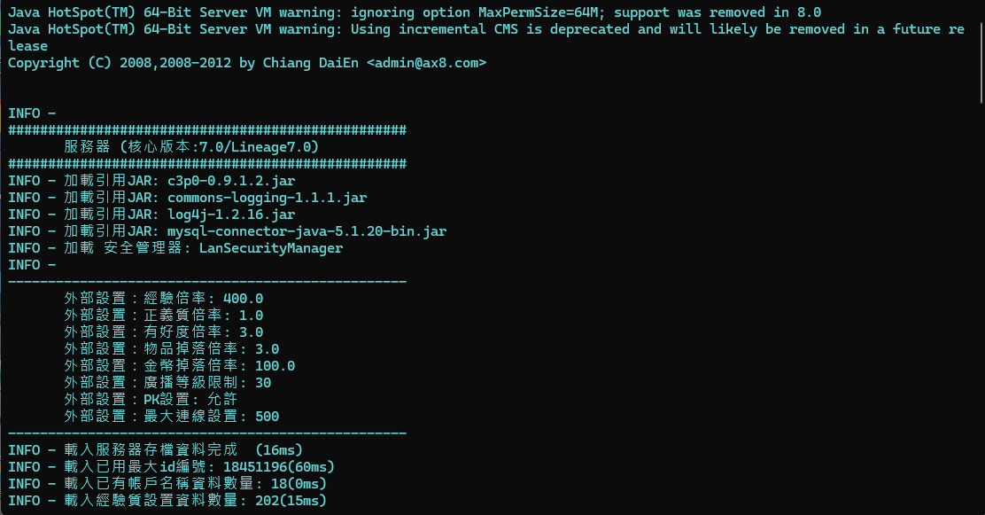Click the 金幣掉落倍率 100.0 setting line
The height and width of the screenshot is (515, 985).
coord(179,366)
